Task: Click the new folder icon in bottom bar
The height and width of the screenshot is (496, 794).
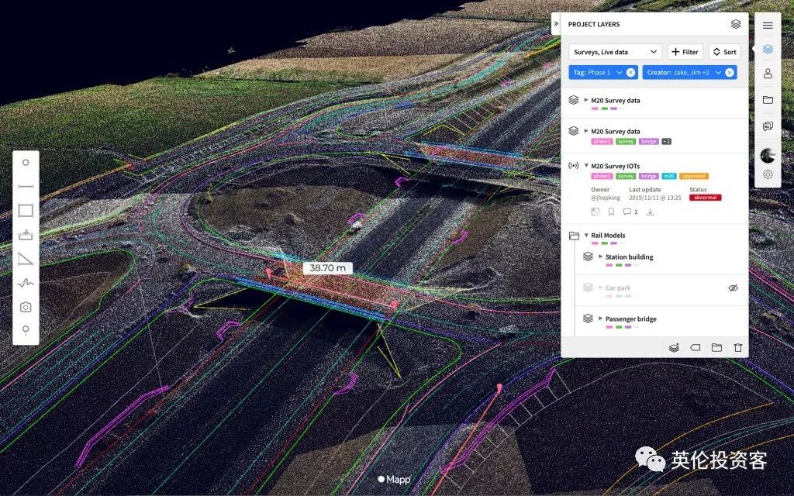Action: click(x=716, y=348)
